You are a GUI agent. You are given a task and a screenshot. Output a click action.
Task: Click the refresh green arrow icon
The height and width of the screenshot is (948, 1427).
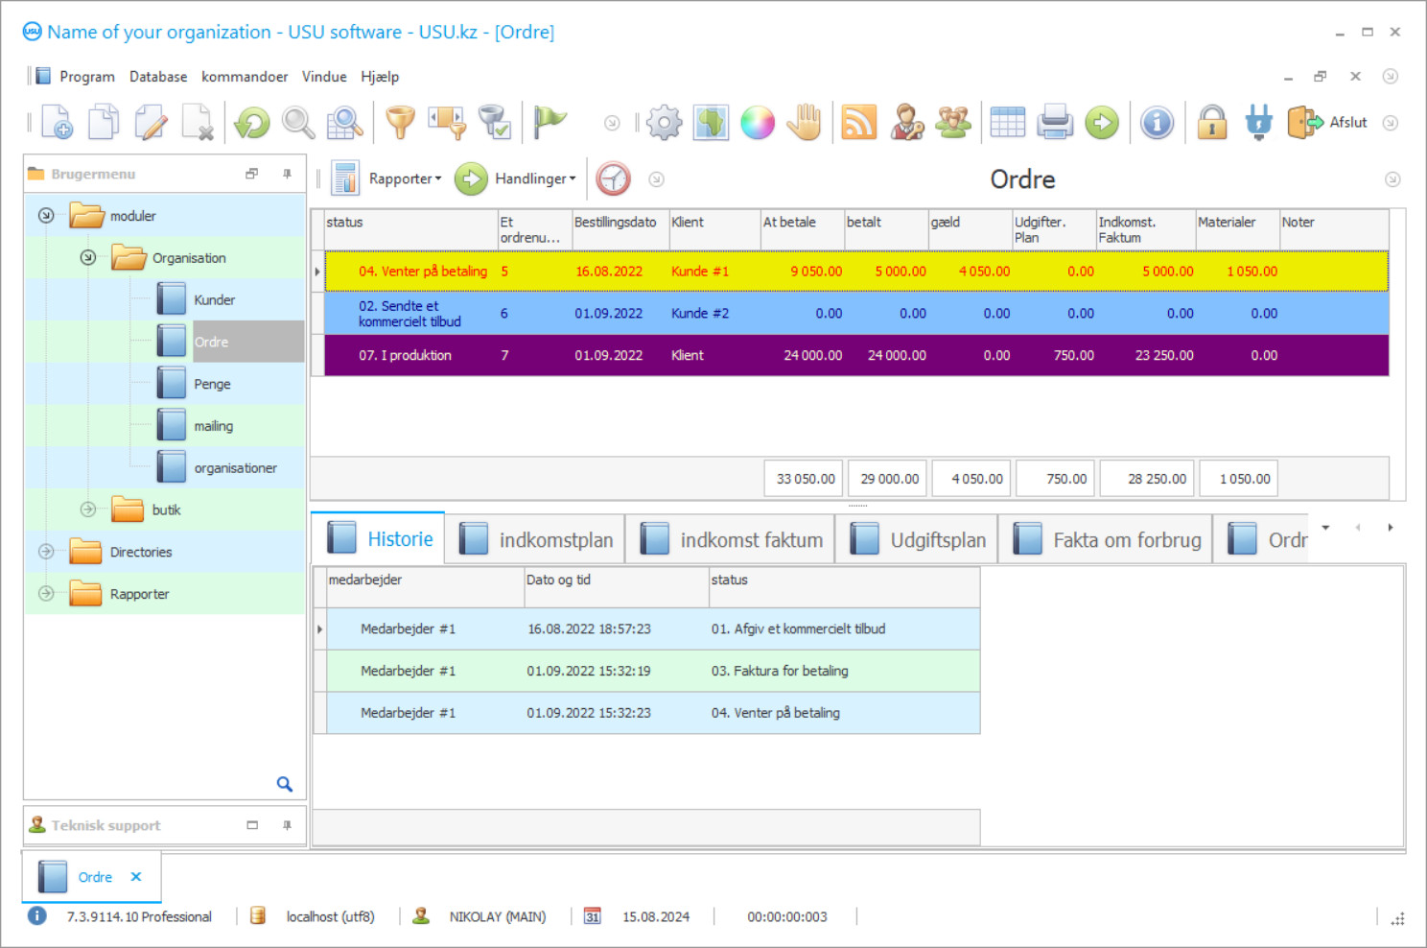[x=252, y=123]
